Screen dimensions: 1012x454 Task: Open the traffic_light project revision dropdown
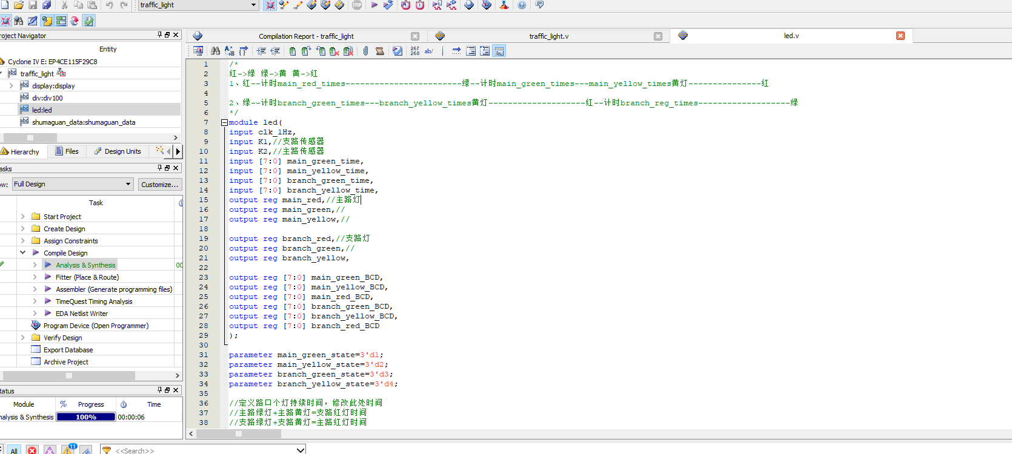click(x=199, y=5)
